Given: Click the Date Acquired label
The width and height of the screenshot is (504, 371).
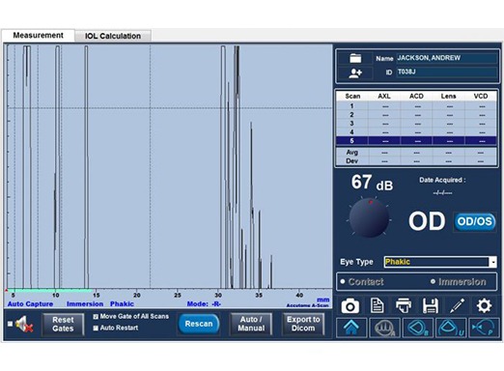Looking at the screenshot, I should (442, 180).
